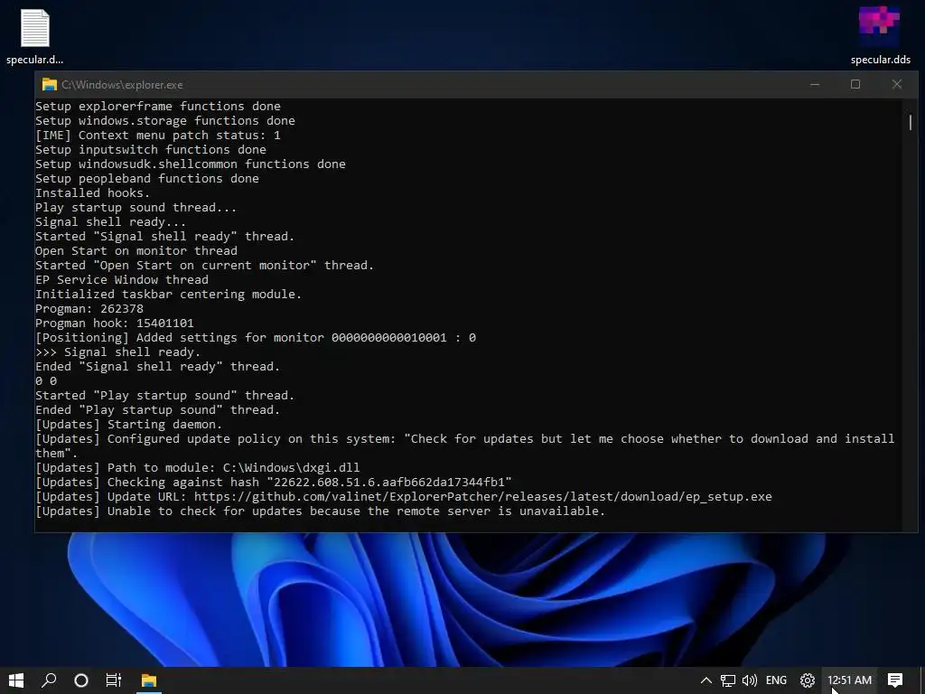
Task: Open the Action Center notifications icon
Action: click(x=895, y=680)
